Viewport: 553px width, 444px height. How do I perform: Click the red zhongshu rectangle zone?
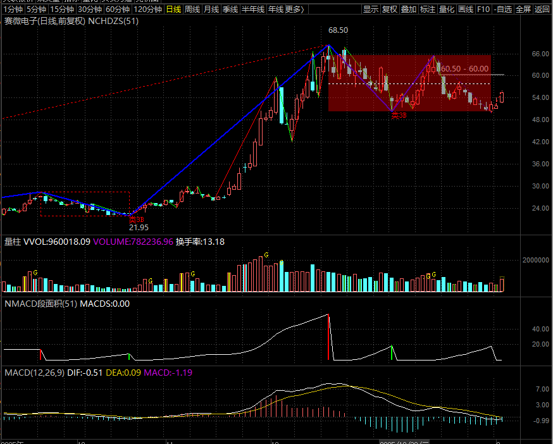[409, 83]
